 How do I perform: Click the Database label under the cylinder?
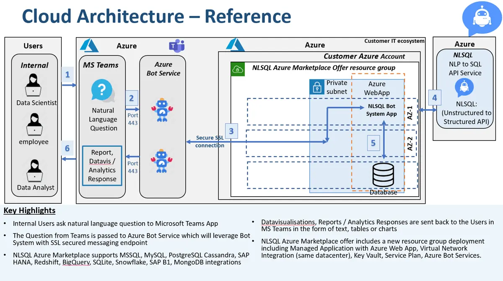pyautogui.click(x=383, y=192)
